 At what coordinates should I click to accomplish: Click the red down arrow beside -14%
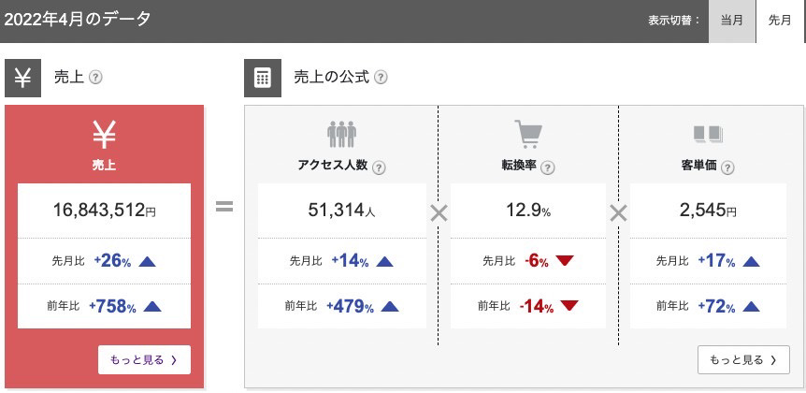coord(569,305)
